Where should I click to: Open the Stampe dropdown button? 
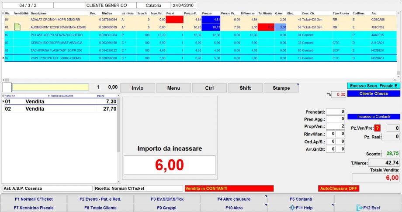click(281, 88)
